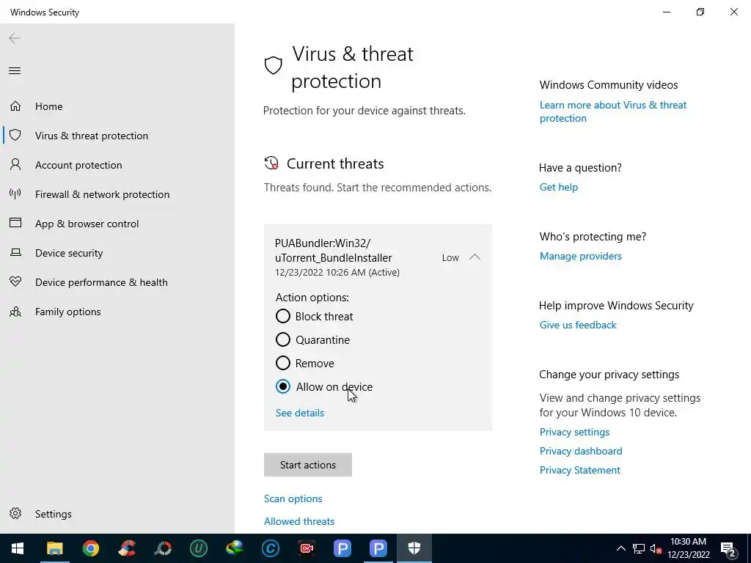Screen dimensions: 751x563
Task: Click the Account protection person icon
Action: (15, 165)
